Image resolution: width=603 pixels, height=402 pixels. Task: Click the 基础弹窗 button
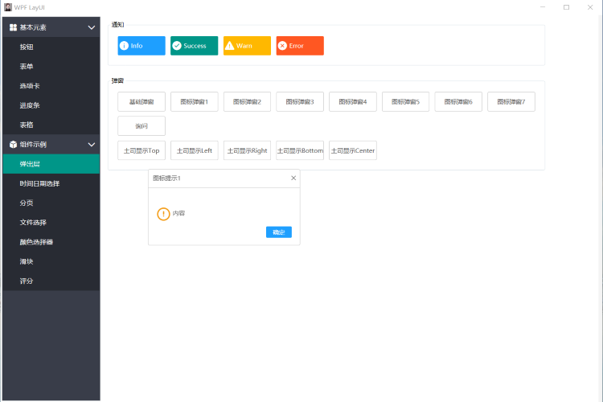[142, 101]
